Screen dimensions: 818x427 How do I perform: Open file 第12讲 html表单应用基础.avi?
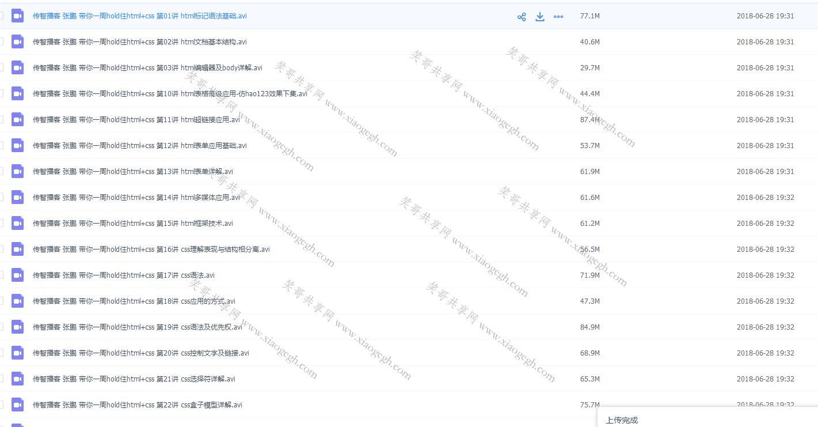[140, 146]
